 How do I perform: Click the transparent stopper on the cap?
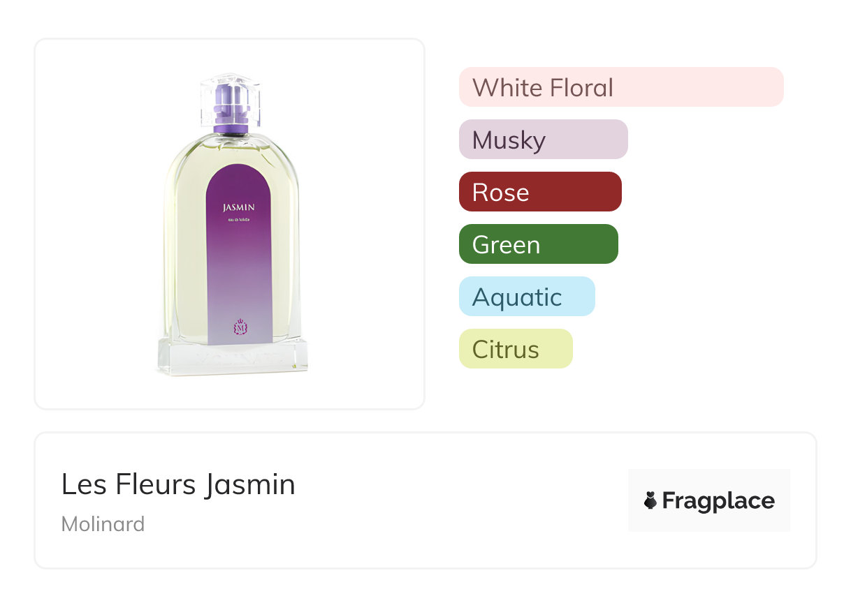pos(231,87)
